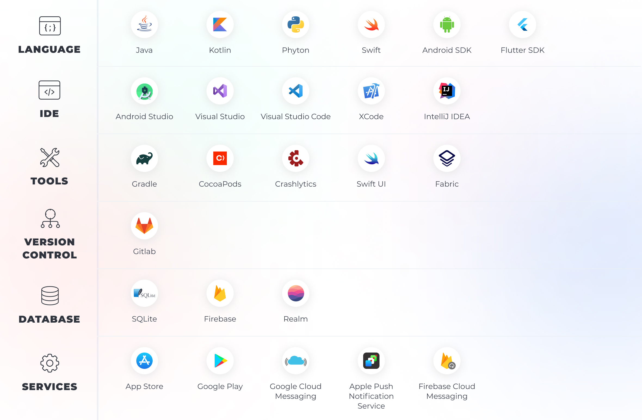Viewport: 642px width, 420px height.
Task: Select the 'App Store' label
Action: pyautogui.click(x=144, y=387)
